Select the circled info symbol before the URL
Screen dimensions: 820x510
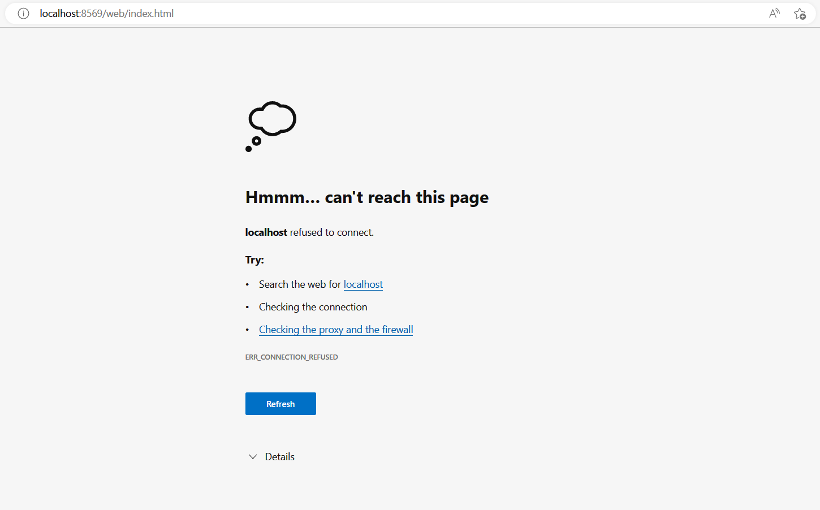23,13
